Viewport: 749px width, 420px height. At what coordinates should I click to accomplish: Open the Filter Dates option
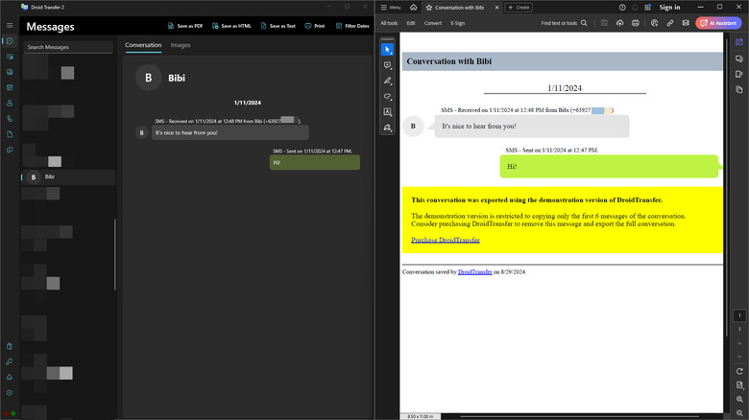[x=351, y=26]
